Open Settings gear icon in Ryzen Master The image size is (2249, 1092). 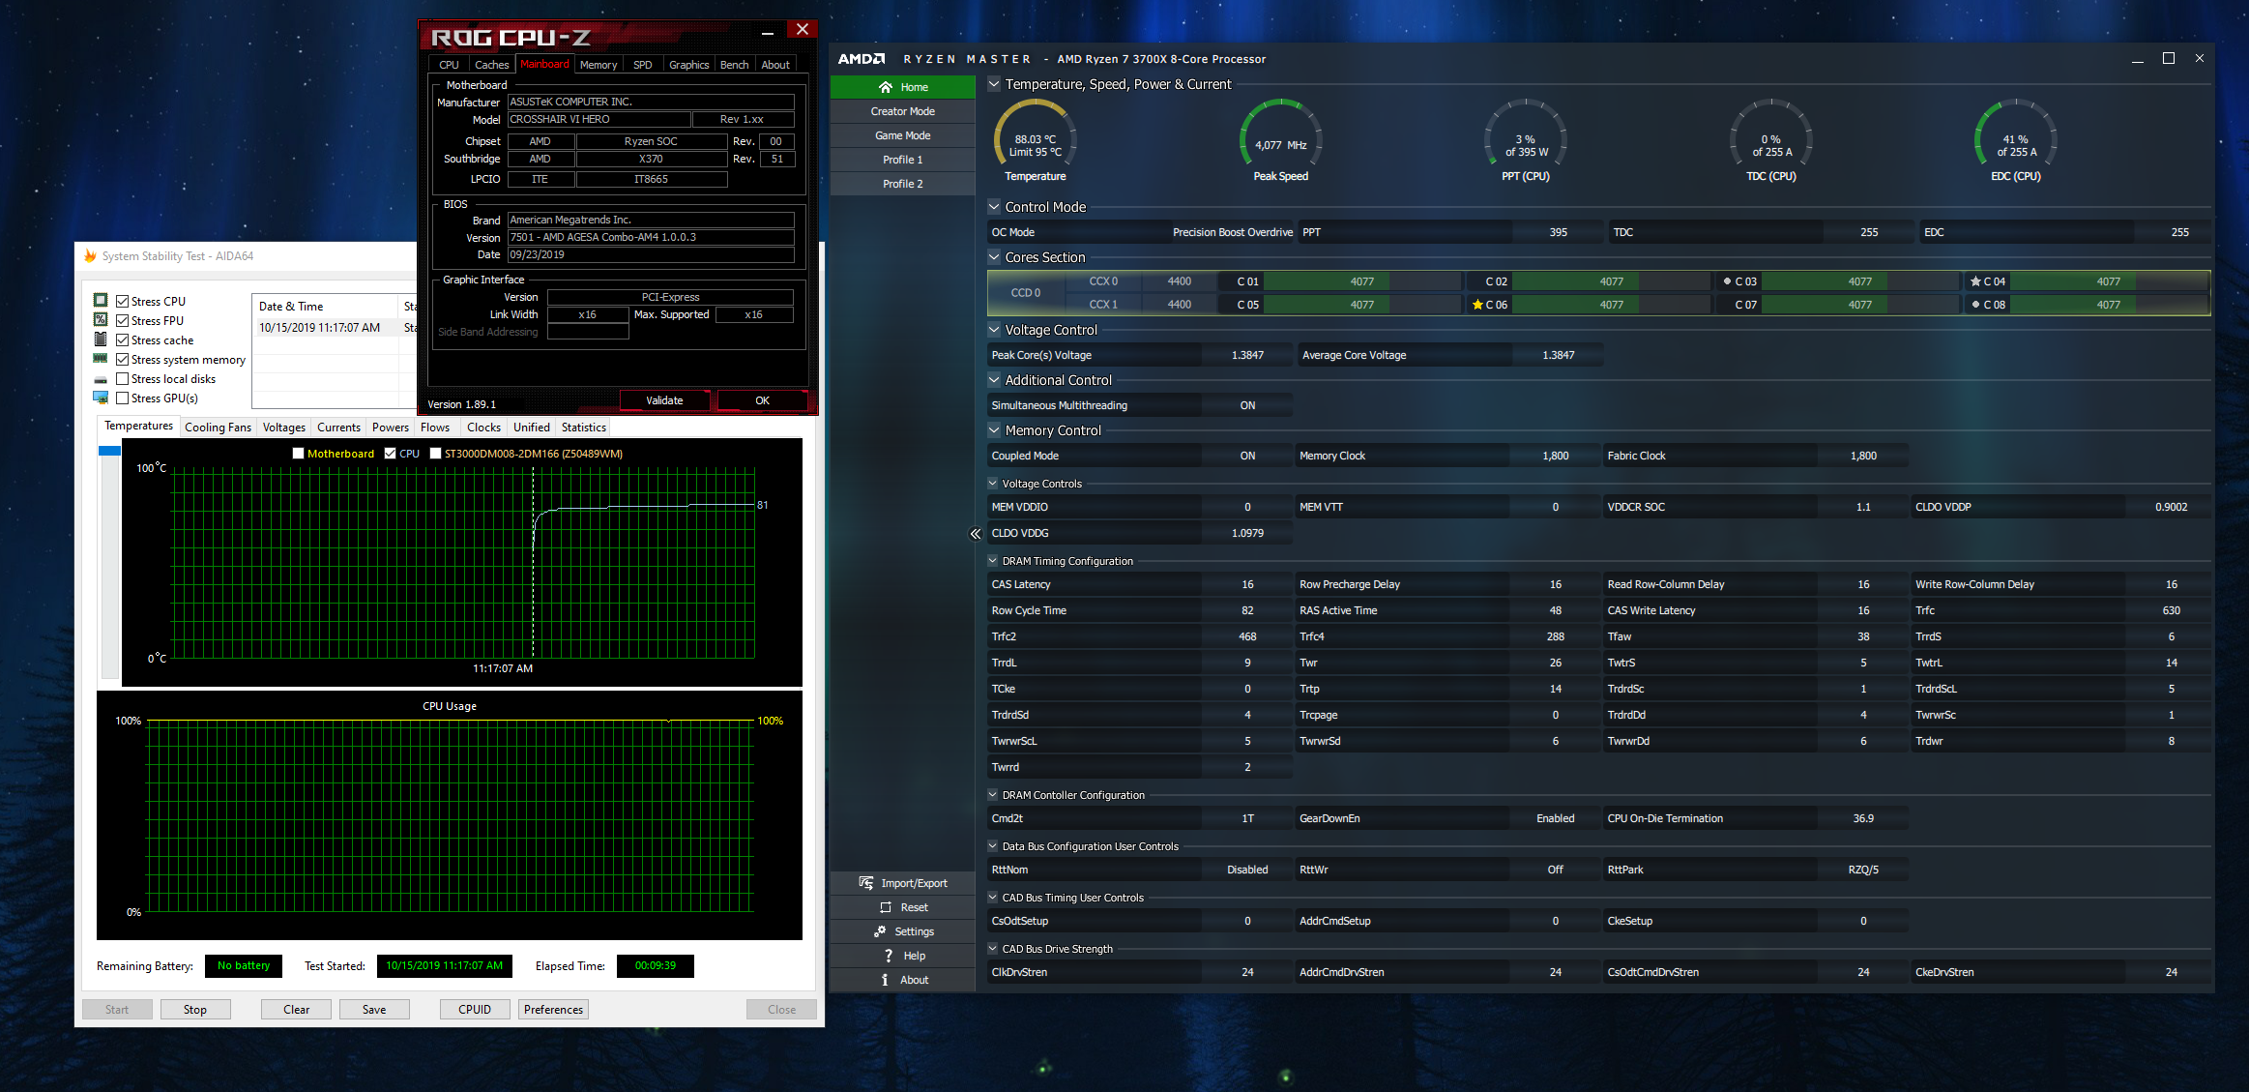(x=880, y=931)
